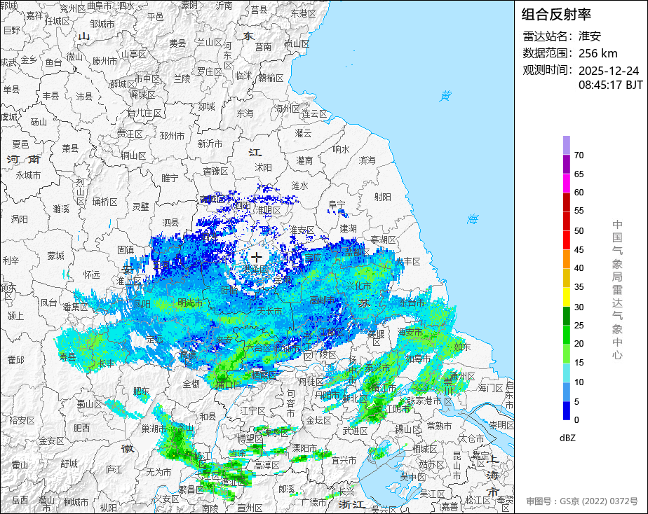
Task: Click the 高邮市 label on the map
Action: point(323,300)
